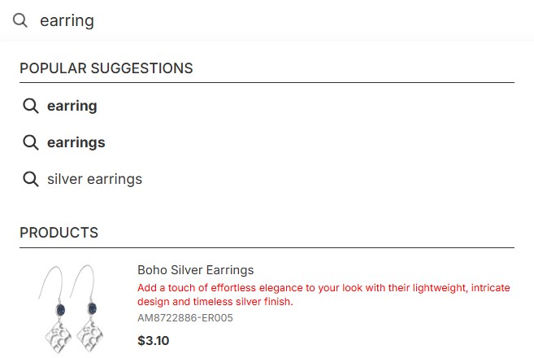534x358 pixels.
Task: Click the magnifier icon beside "earrings" suggestion
Action: pos(30,142)
